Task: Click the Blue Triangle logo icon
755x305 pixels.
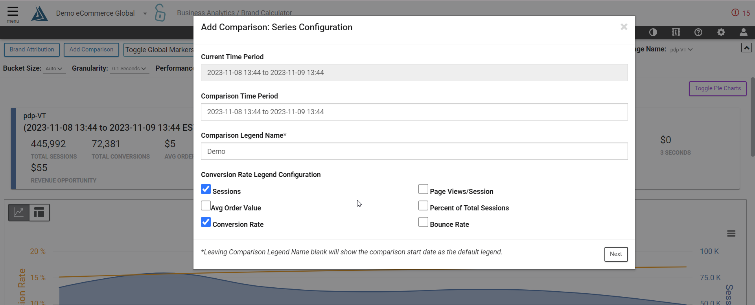Action: tap(40, 14)
